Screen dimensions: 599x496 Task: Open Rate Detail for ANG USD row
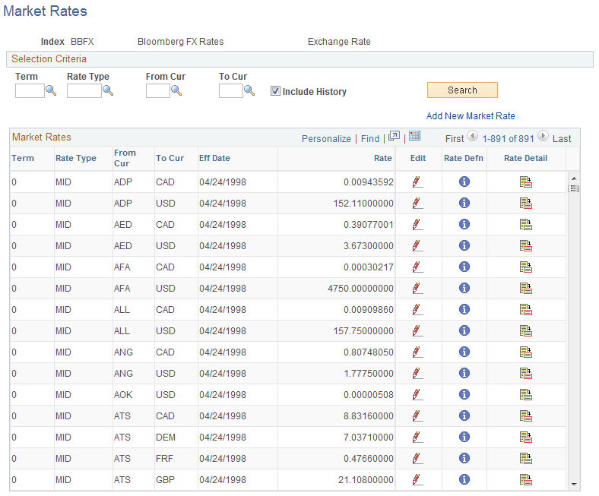click(x=526, y=374)
